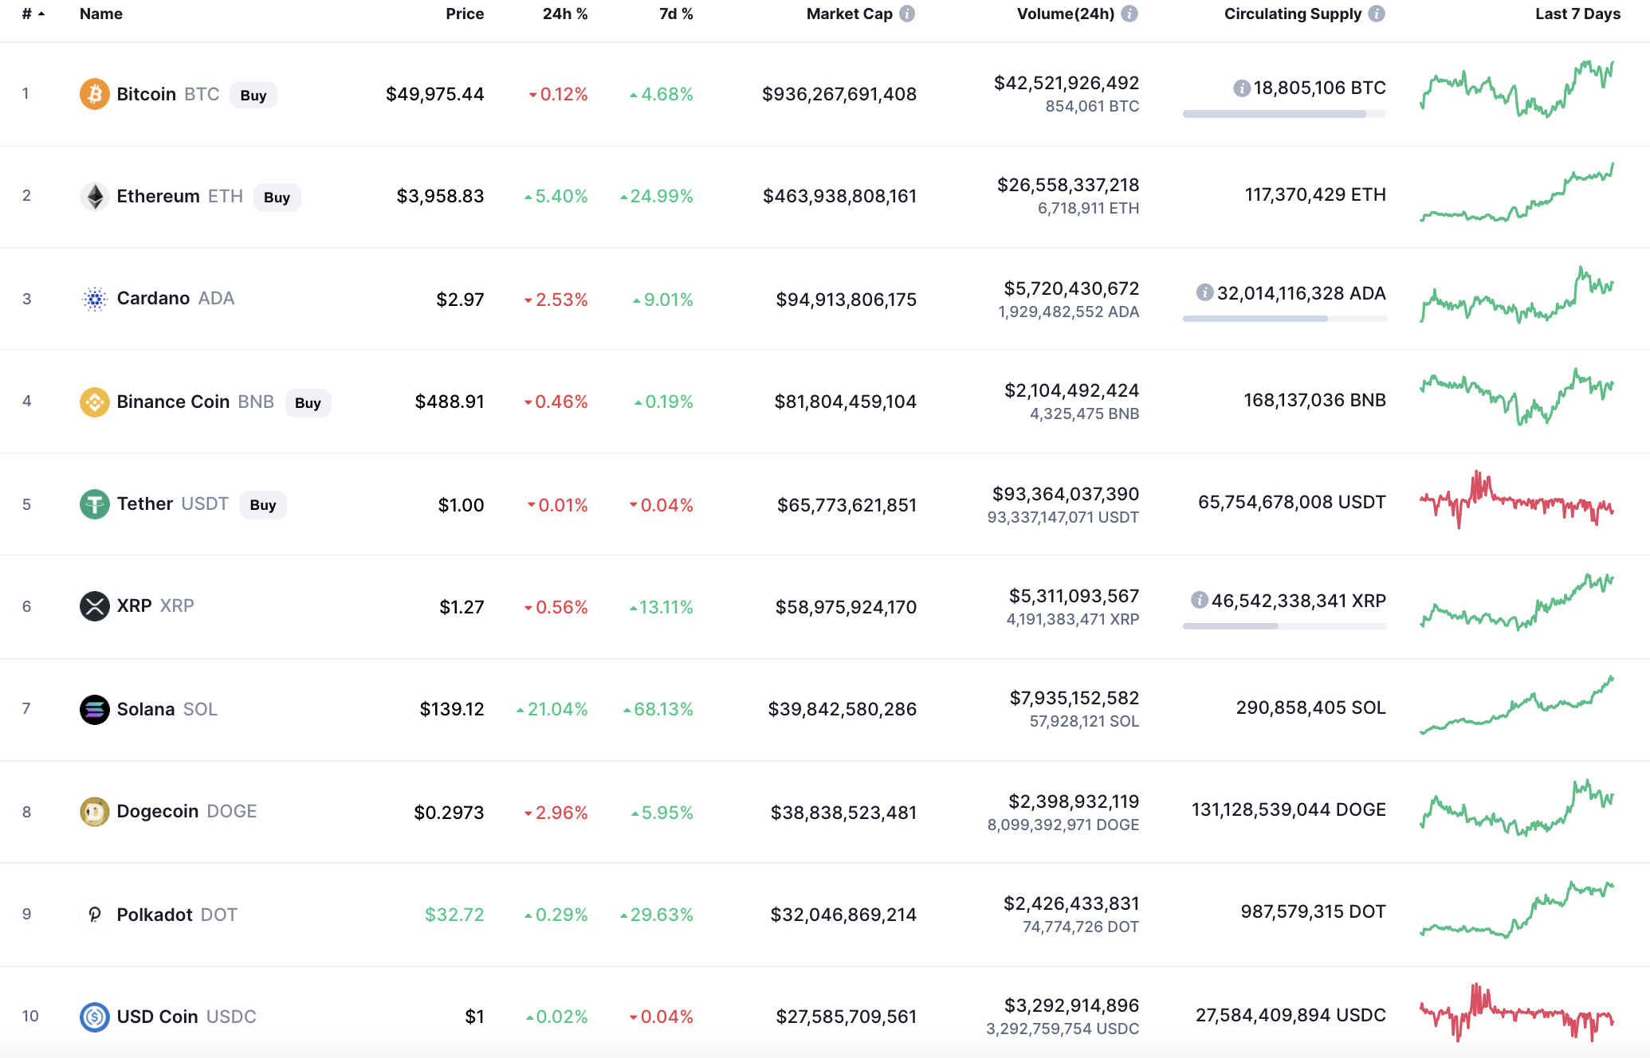This screenshot has height=1058, width=1650.
Task: Click the Buy button for Ethereum
Action: (277, 197)
